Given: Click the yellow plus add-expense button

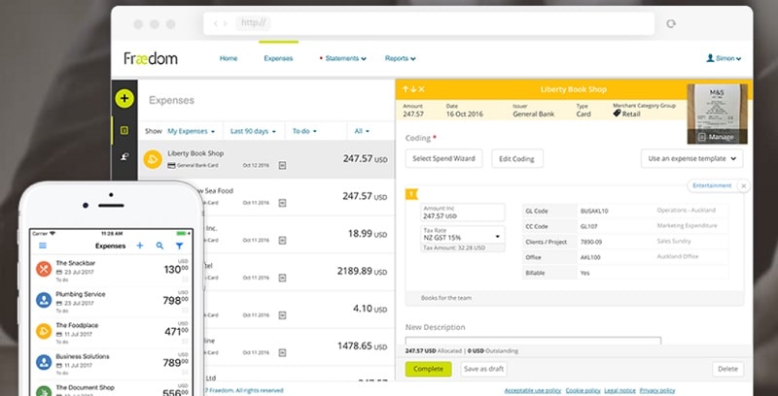Looking at the screenshot, I should (124, 98).
